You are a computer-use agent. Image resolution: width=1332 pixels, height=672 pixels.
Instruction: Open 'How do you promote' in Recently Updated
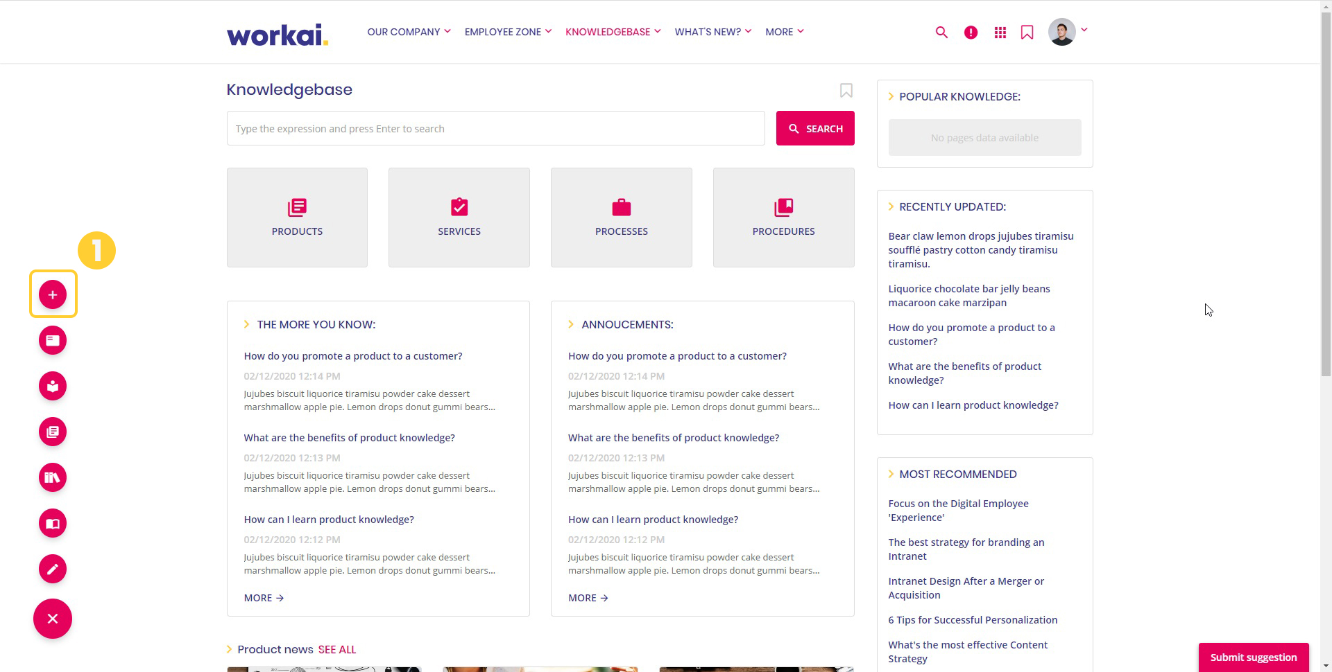click(971, 335)
